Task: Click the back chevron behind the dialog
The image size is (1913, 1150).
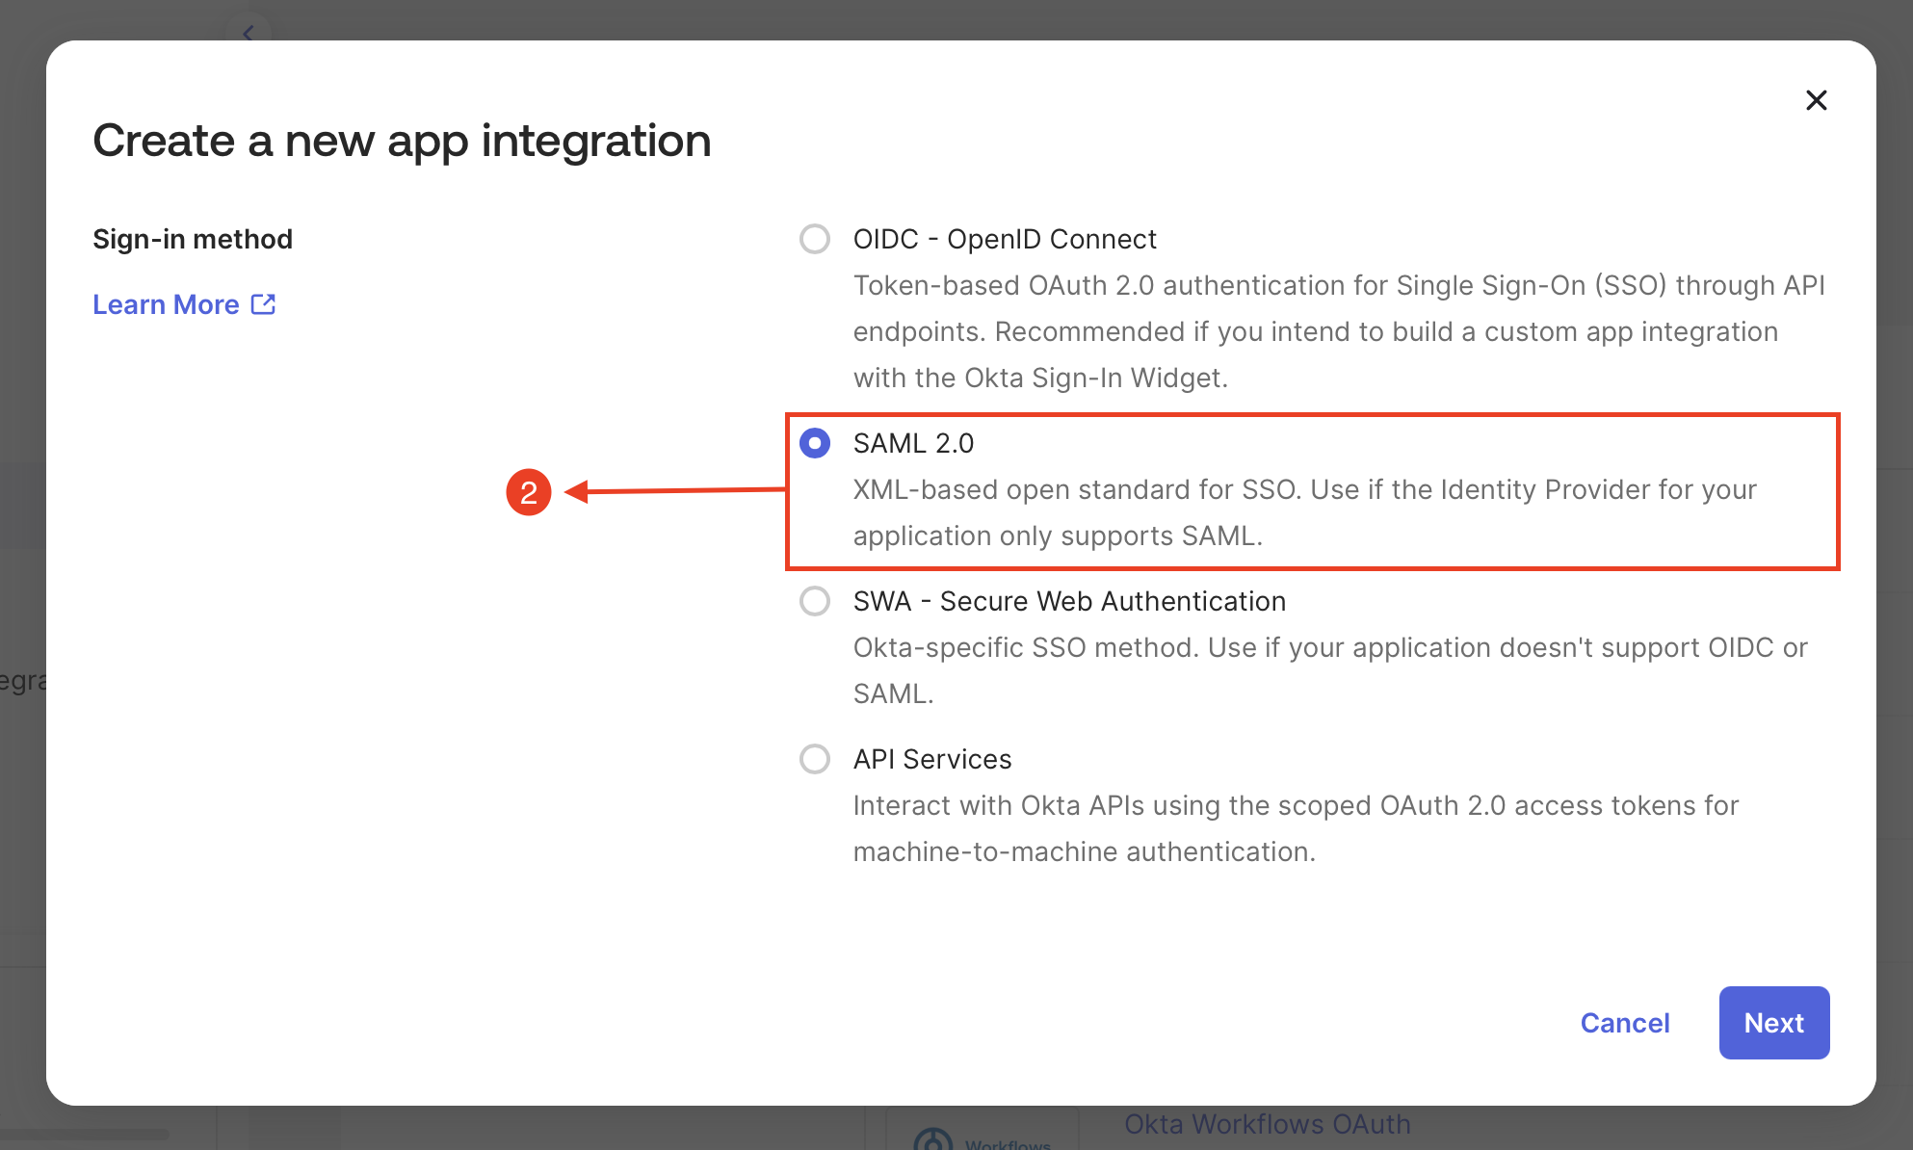Action: 249,34
